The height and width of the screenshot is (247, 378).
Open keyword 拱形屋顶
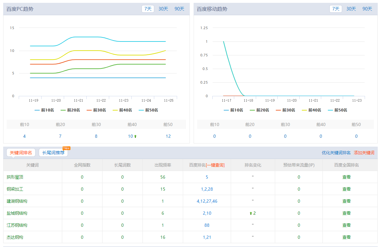pos(15,177)
